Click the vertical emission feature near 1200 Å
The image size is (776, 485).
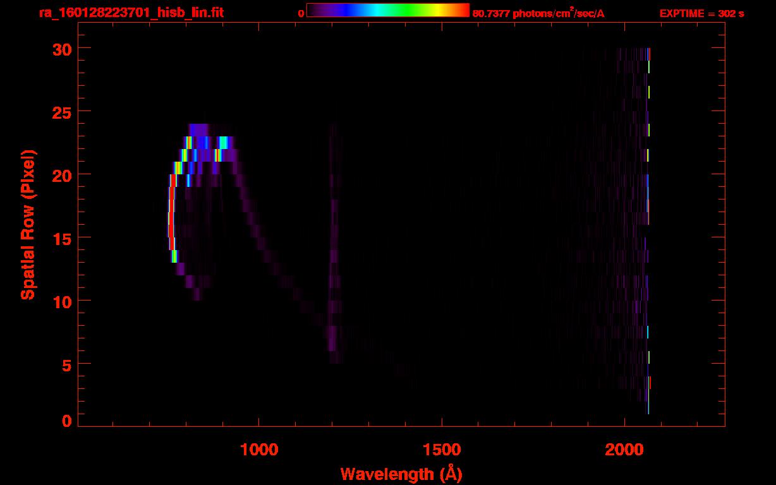coord(334,244)
